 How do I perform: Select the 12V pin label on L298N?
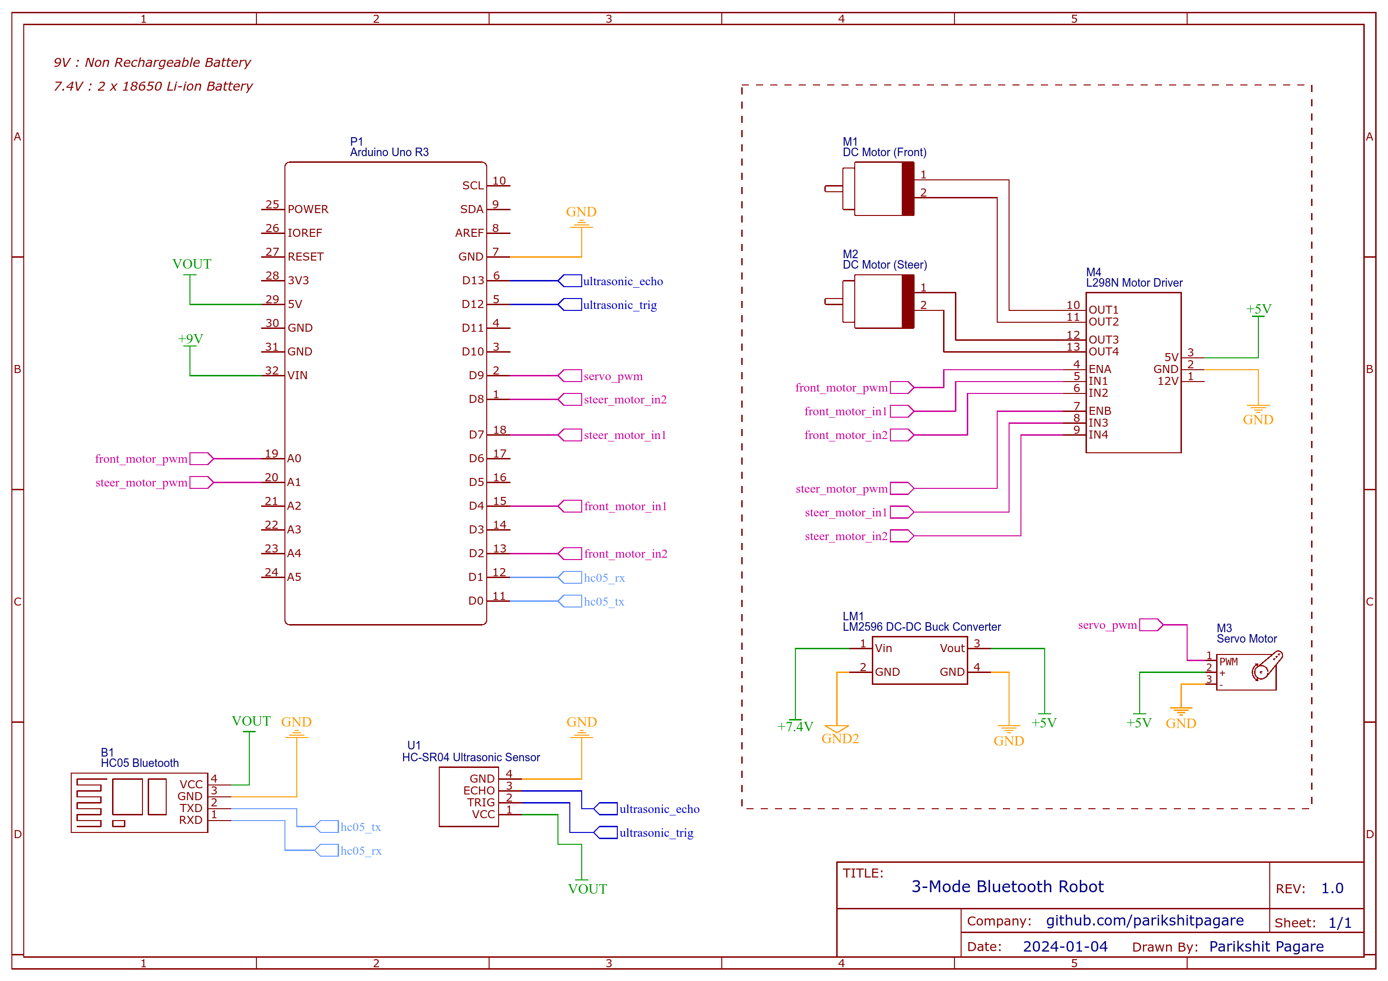(x=1168, y=381)
